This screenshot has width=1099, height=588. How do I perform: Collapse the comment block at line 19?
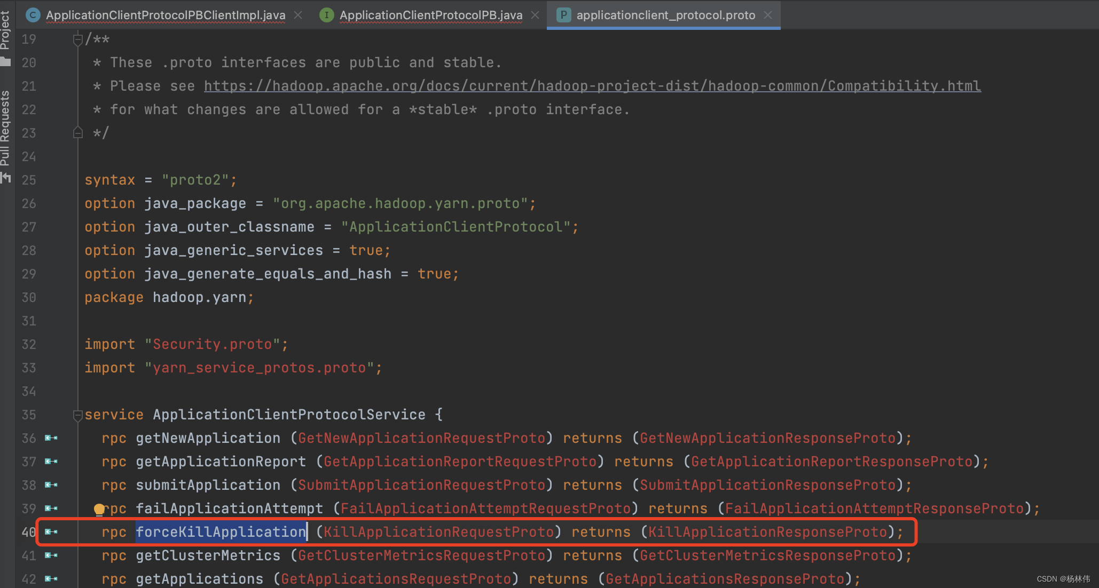[78, 39]
